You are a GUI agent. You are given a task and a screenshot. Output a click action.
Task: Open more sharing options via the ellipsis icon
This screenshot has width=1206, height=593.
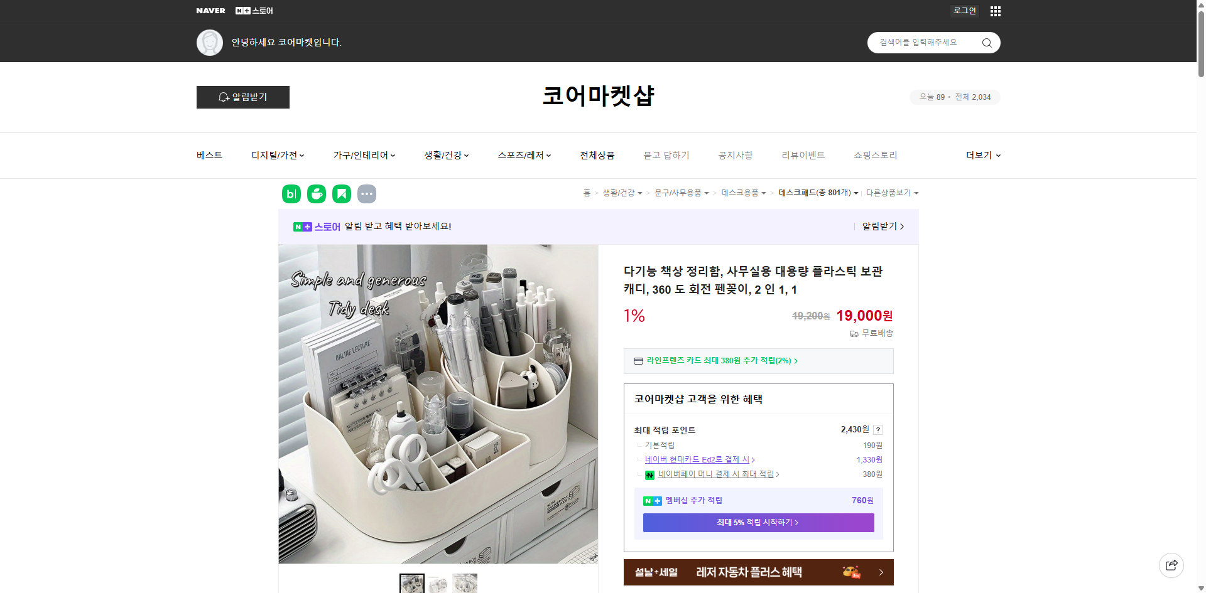tap(367, 194)
